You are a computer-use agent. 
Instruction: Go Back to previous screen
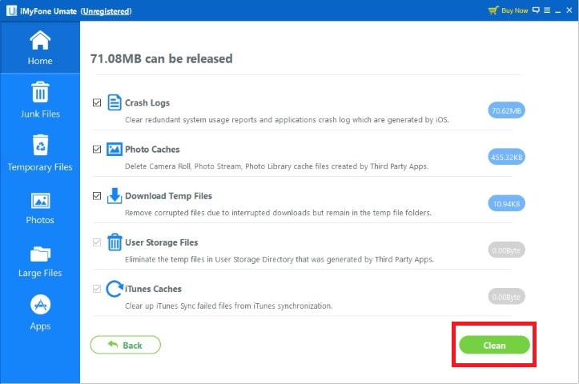126,345
